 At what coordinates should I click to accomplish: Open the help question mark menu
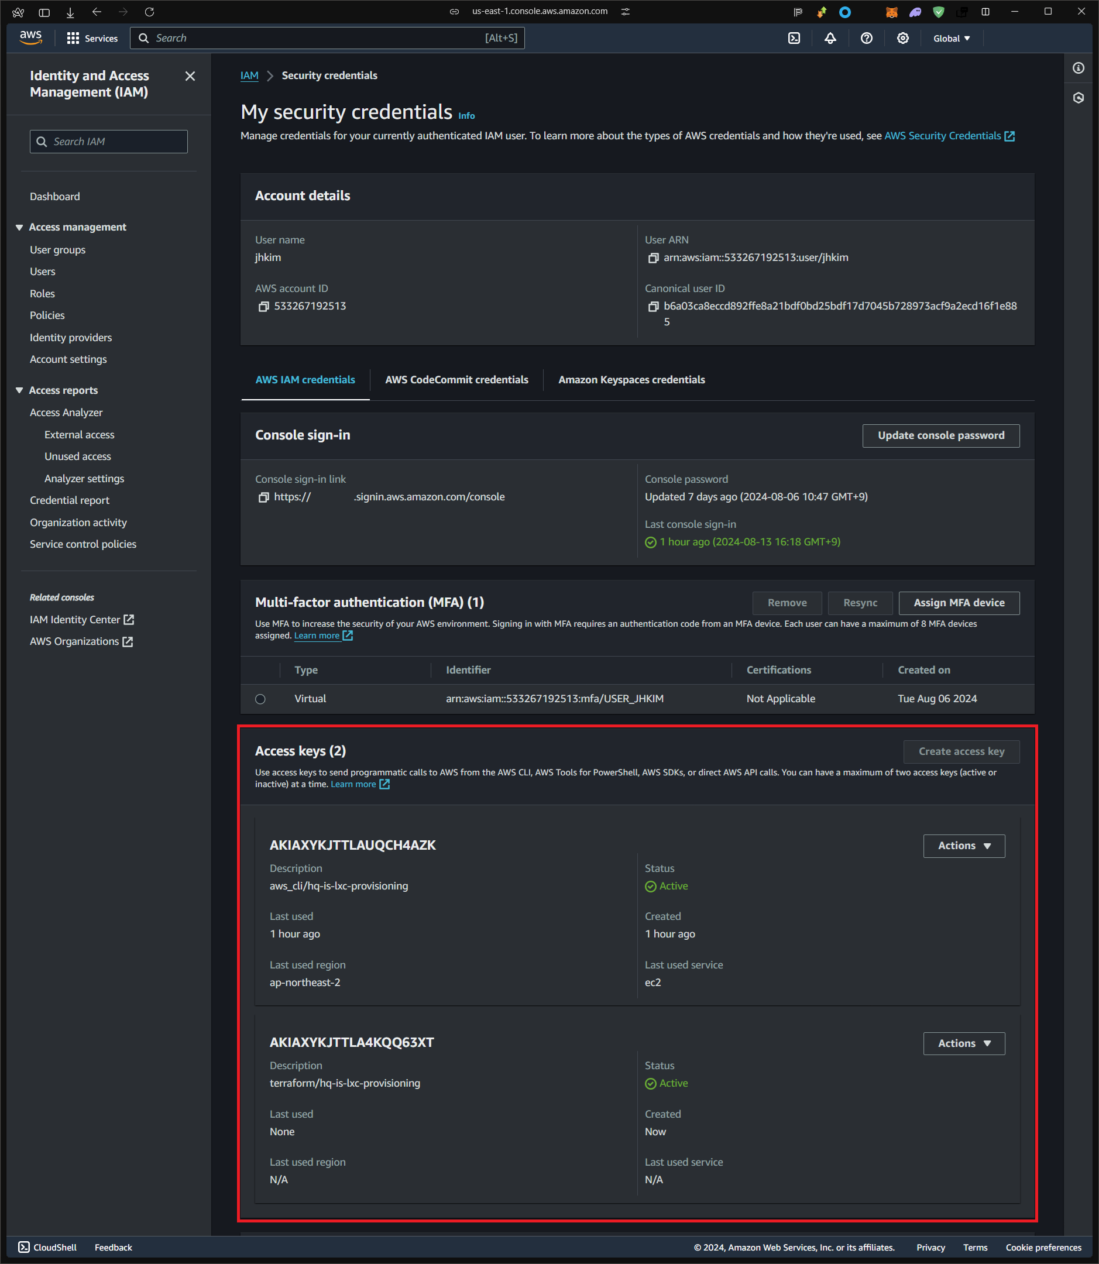[866, 38]
